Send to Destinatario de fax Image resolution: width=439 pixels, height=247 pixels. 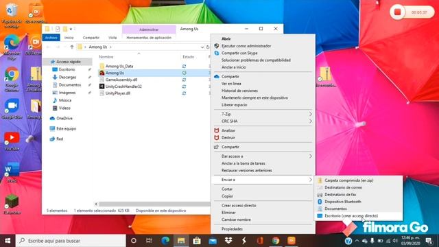(340, 194)
